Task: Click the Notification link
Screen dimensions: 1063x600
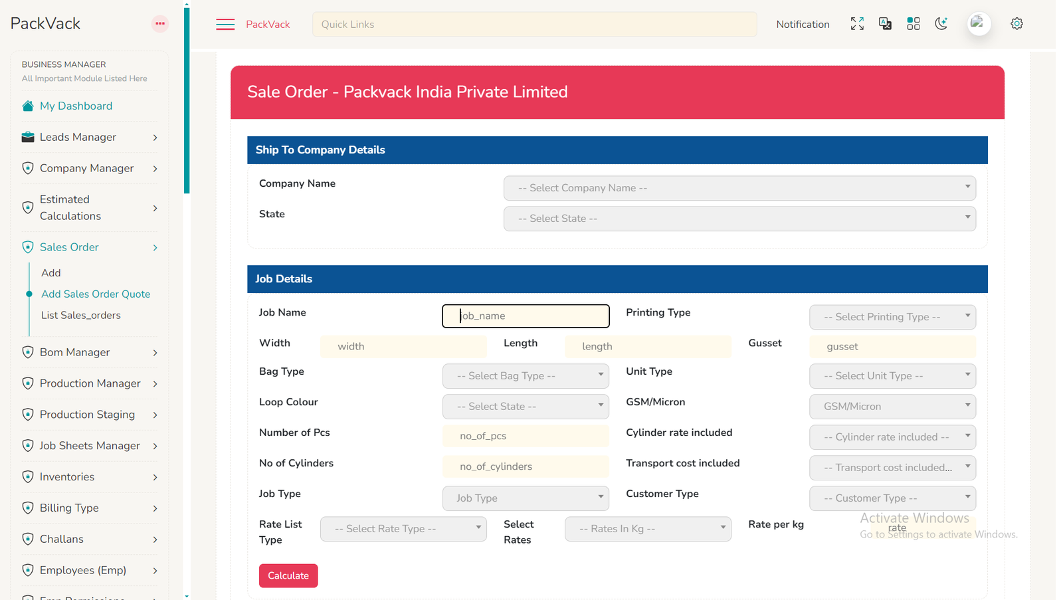Action: 803,25
